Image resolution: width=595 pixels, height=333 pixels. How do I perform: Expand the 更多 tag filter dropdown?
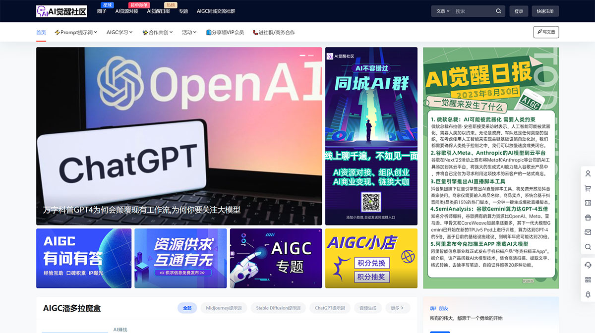click(x=397, y=308)
